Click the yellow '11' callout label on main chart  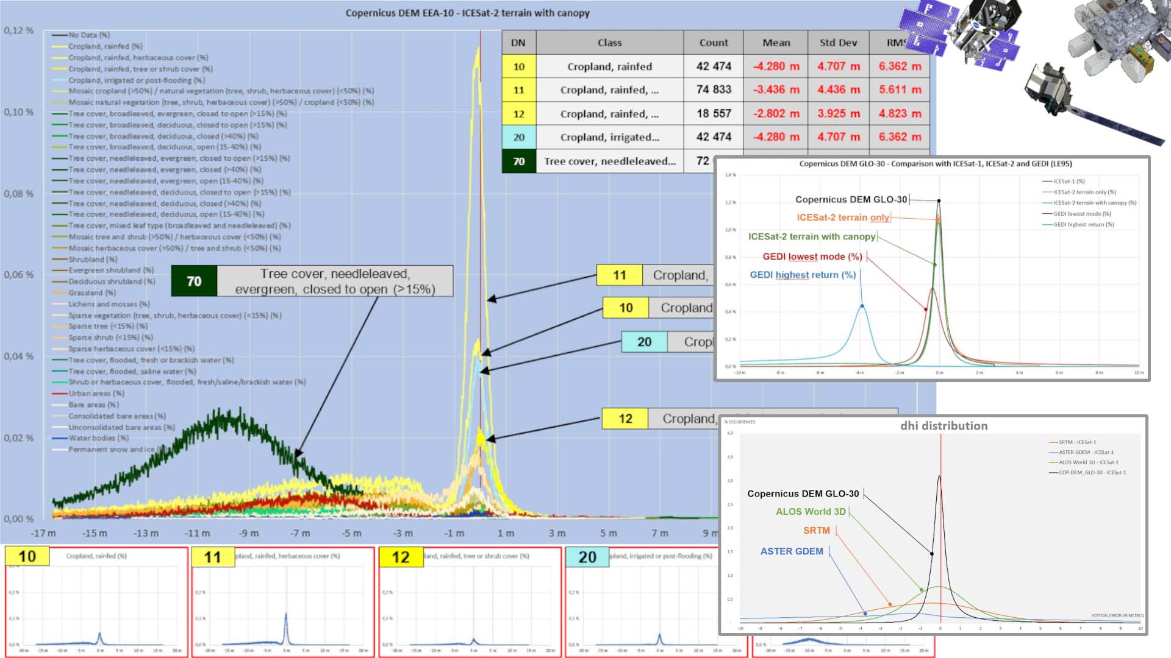(x=619, y=275)
